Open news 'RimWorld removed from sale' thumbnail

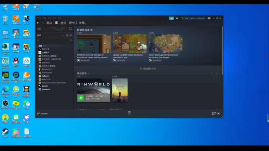94,44
